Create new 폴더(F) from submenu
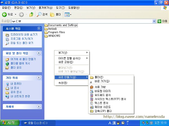The width and height of the screenshot is (169, 126). 111,77
